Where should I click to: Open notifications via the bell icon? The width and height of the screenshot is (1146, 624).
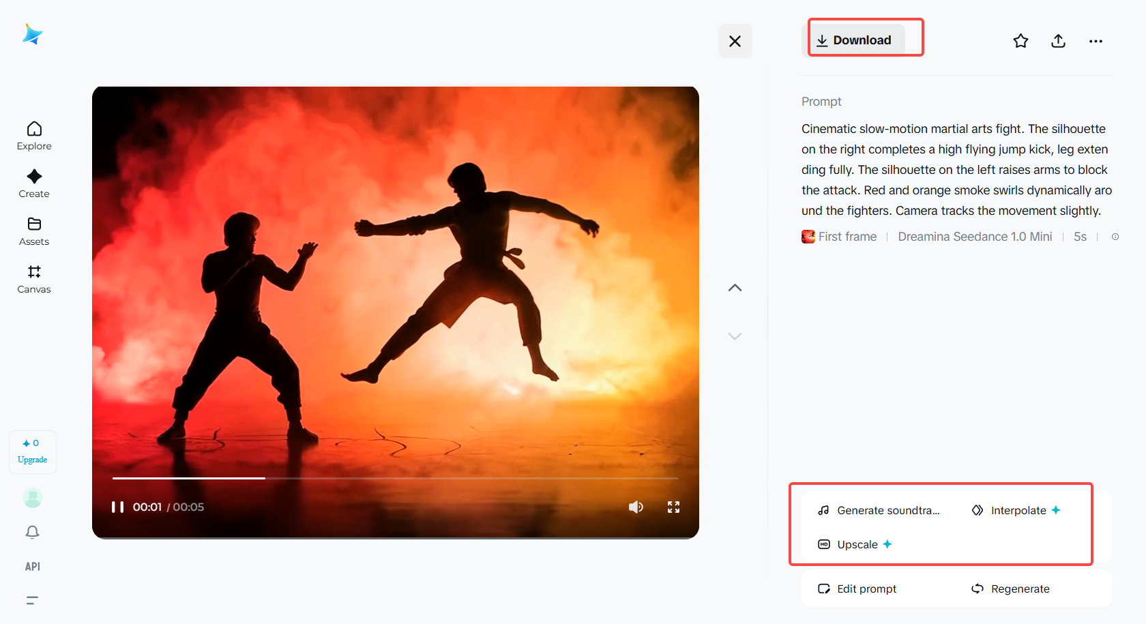(32, 532)
